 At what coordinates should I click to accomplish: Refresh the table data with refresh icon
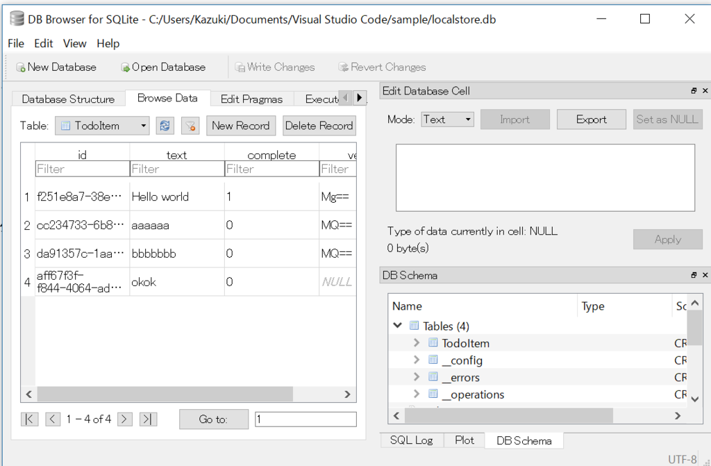[165, 126]
